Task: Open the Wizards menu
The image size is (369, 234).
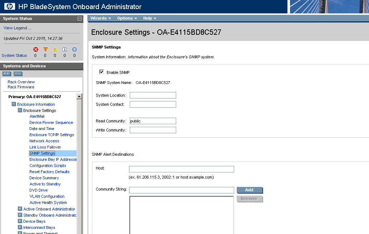Action: coord(101,18)
